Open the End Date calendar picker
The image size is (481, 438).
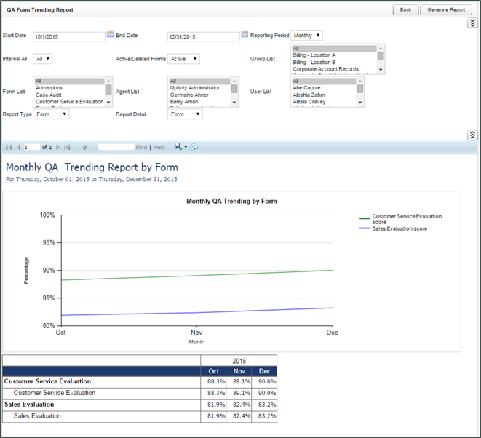click(x=245, y=34)
